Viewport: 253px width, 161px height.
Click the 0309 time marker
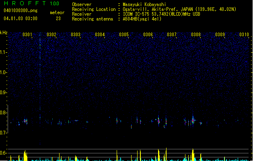tap(220, 35)
